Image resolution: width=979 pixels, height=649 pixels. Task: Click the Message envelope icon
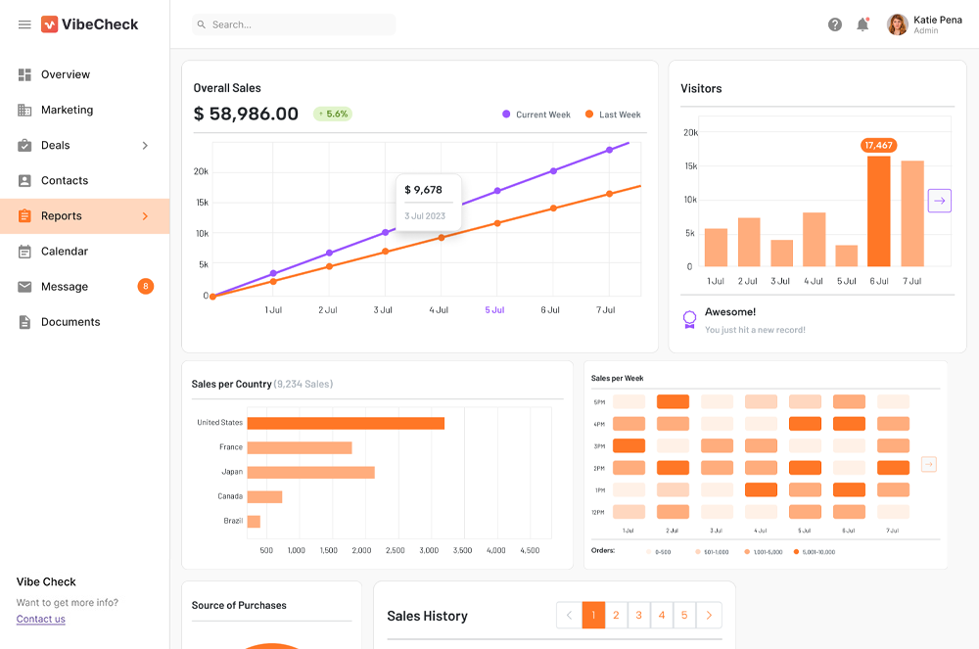click(x=24, y=287)
